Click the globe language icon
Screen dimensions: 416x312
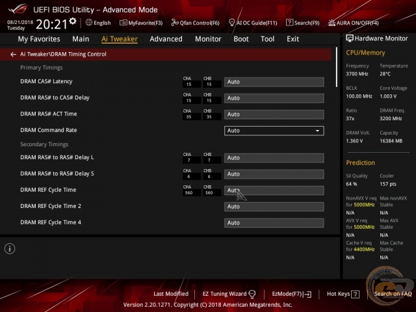pos(89,23)
